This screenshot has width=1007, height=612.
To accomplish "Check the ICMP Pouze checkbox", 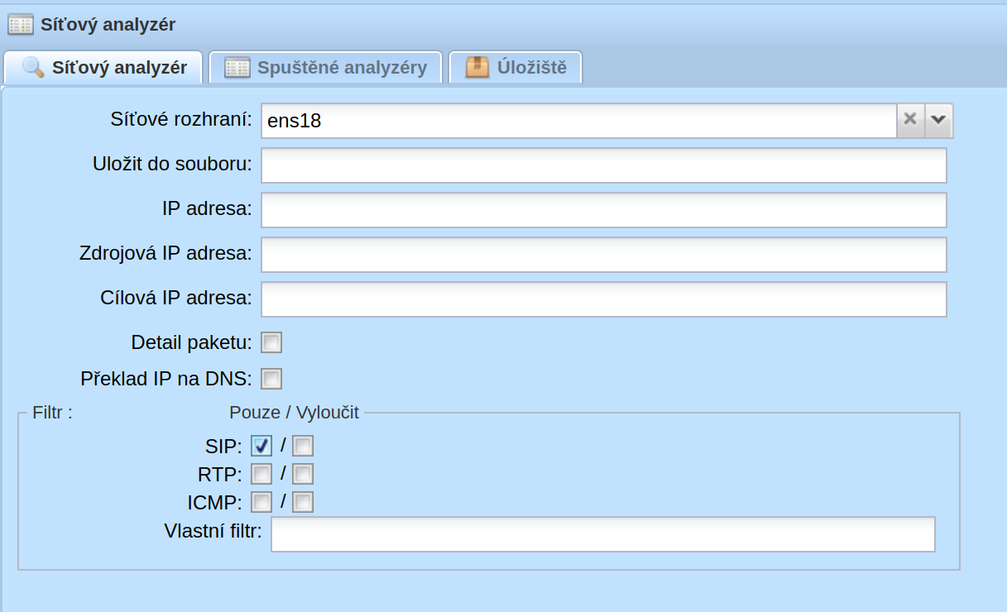I will (261, 502).
